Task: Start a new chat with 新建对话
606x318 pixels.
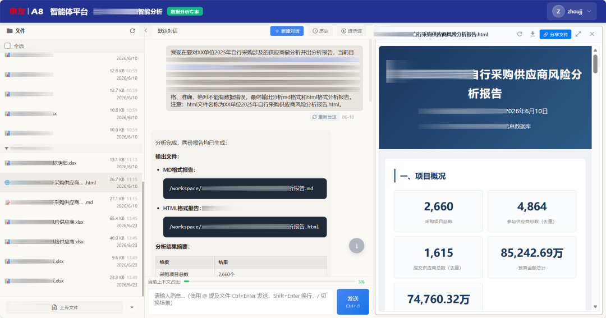Action: (287, 31)
